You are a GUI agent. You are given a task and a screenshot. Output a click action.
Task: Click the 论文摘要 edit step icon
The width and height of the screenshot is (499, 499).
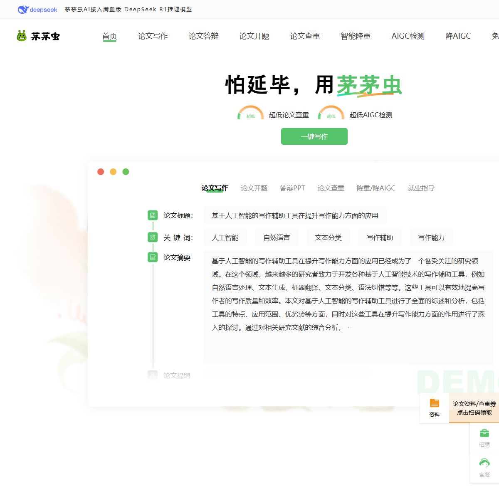pos(153,257)
